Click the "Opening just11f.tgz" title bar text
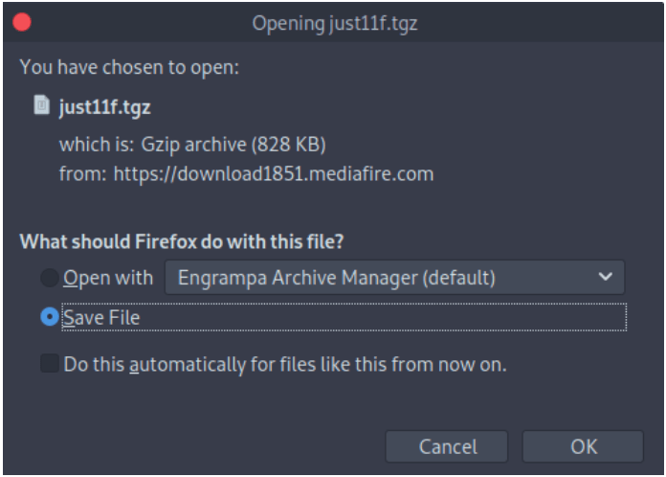666x477 pixels. 334,23
